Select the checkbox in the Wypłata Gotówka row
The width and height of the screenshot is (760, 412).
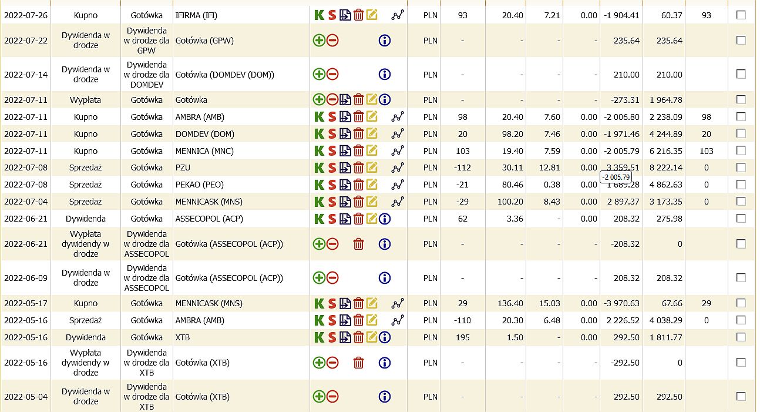741,100
